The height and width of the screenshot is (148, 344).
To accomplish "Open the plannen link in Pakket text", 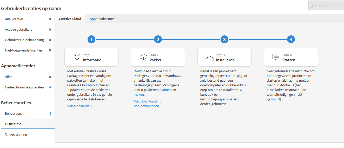I will click(165, 90).
